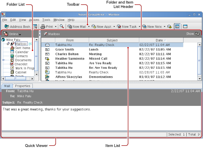
Task: Open the Sent Items folder
Action: coord(23,48)
